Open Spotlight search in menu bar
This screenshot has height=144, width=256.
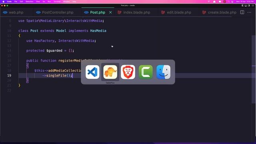(x=229, y=2)
